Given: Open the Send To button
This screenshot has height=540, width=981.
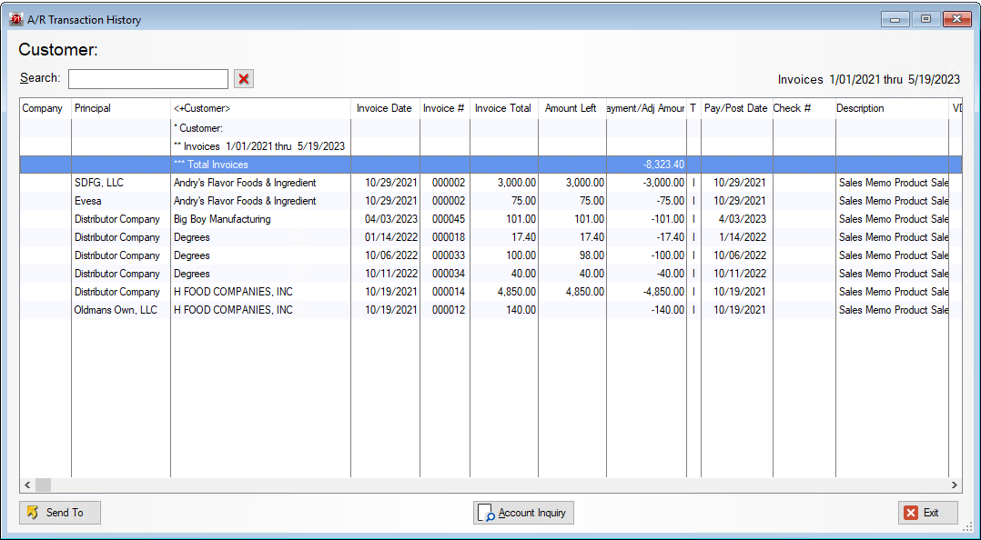Looking at the screenshot, I should click(60, 513).
